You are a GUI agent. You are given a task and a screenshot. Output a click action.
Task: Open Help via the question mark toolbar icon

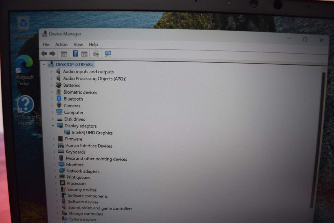click(75, 54)
